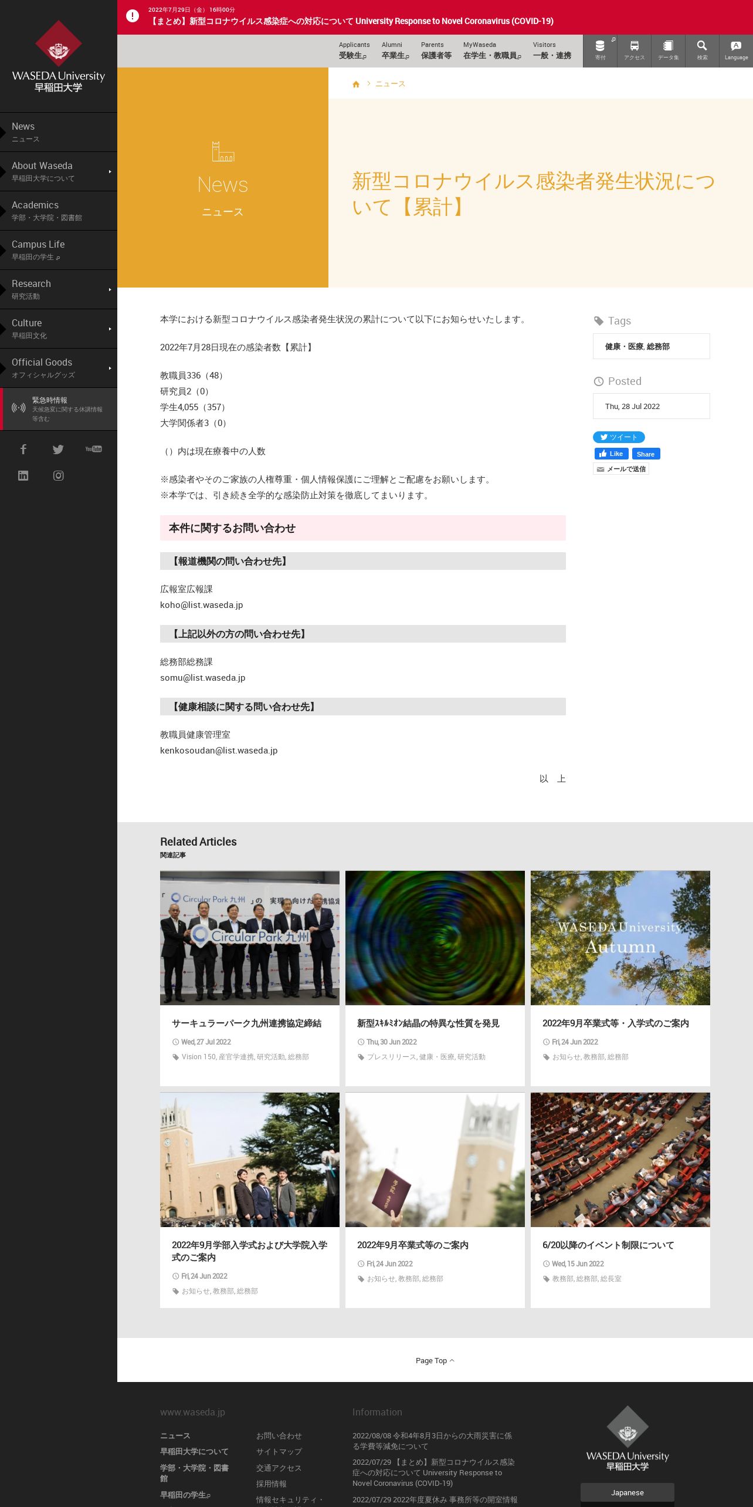753x1507 pixels.
Task: Expand Research submenu arrow
Action: 110,289
